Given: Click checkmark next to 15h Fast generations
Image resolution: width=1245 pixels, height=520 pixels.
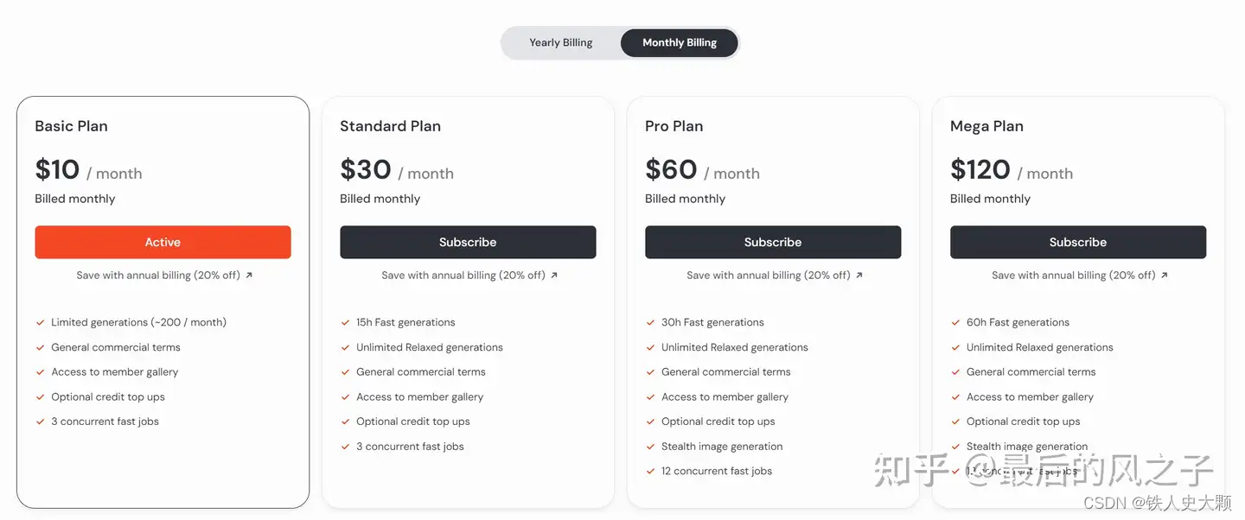Looking at the screenshot, I should tap(346, 322).
